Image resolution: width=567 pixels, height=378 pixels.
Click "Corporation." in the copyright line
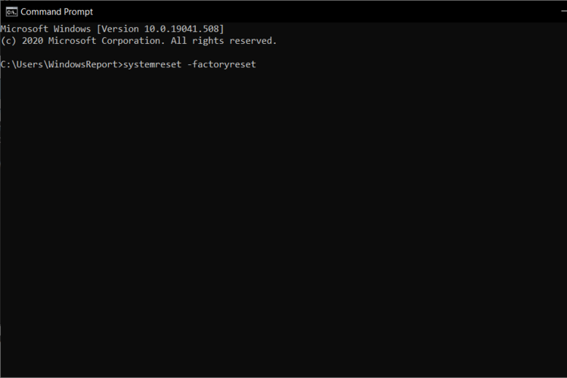coord(133,41)
